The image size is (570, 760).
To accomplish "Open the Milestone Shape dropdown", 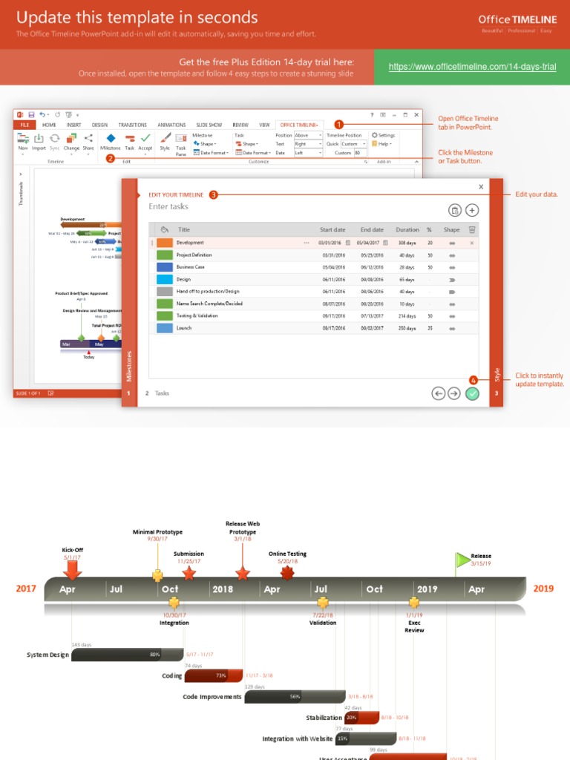I will tap(205, 144).
